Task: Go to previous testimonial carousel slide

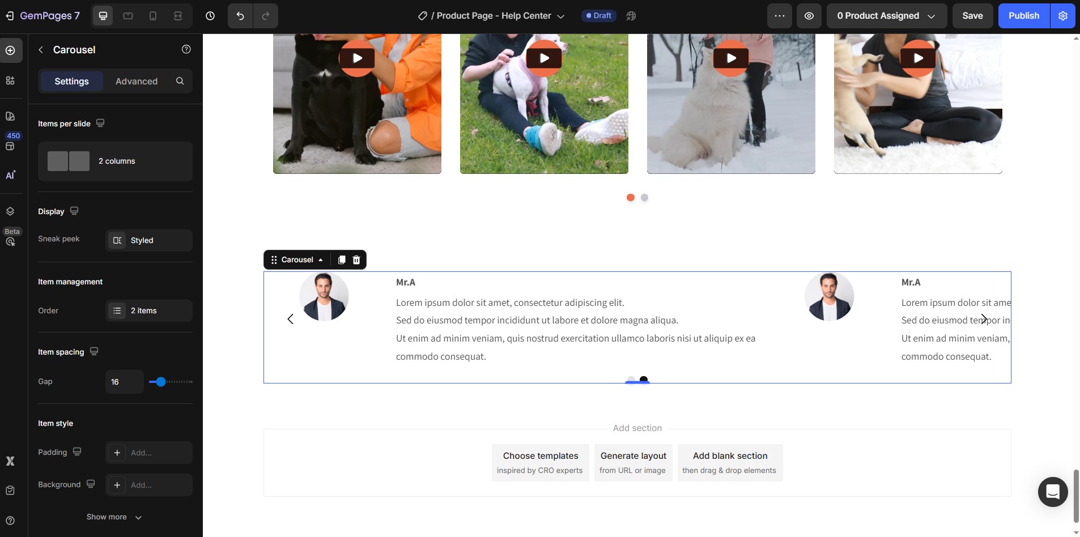Action: pyautogui.click(x=290, y=319)
